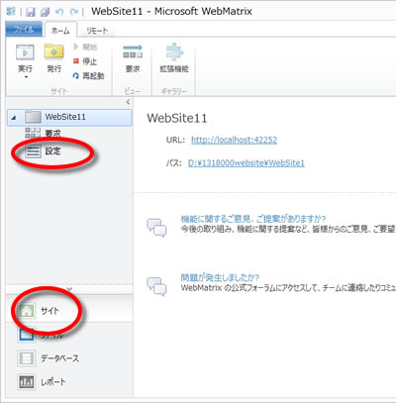Open the 要求 (Requests) view in ribbon

pos(133,58)
